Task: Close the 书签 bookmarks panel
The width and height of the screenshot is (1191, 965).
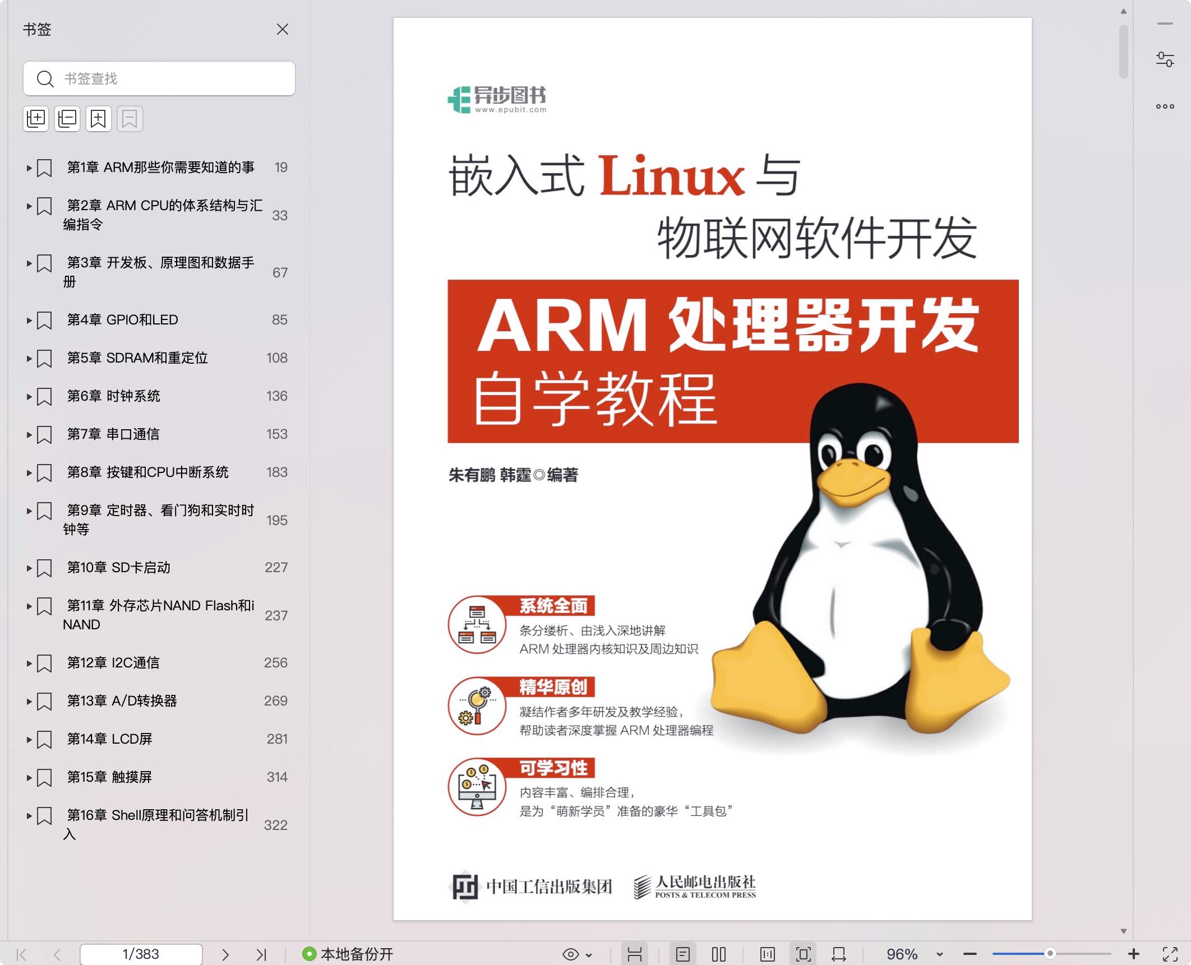Action: point(283,29)
